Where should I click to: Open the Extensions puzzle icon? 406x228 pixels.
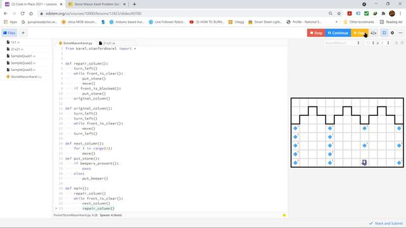click(383, 13)
